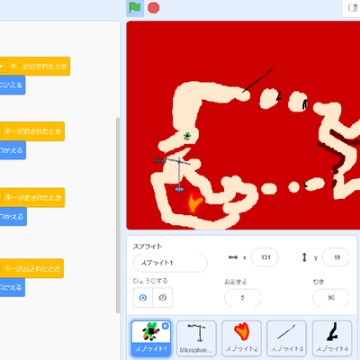Click the size field showing 5
The height and width of the screenshot is (360, 360).
click(242, 298)
